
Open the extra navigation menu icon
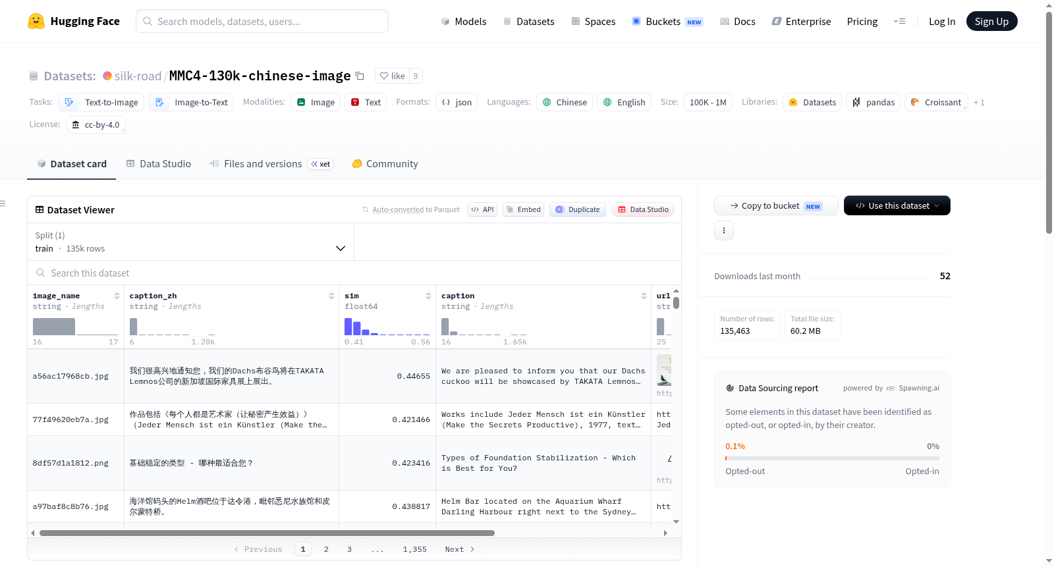pos(899,21)
